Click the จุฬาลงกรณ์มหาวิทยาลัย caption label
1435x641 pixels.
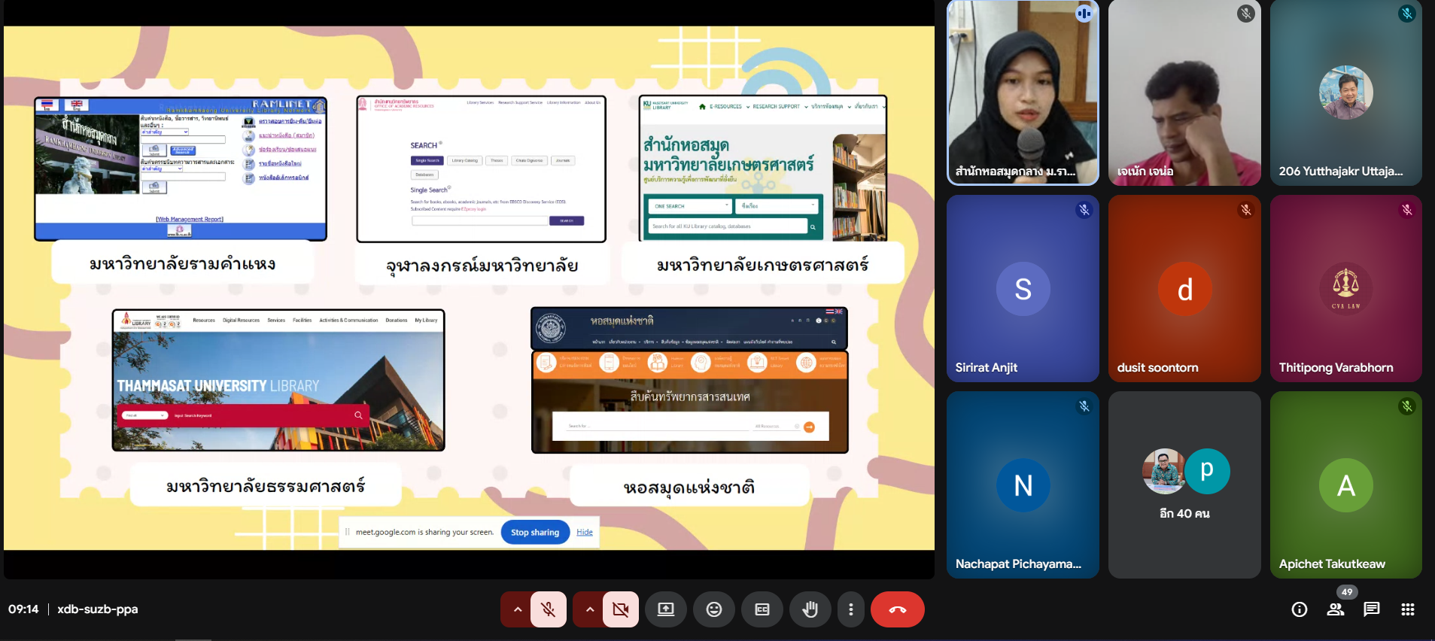[482, 265]
